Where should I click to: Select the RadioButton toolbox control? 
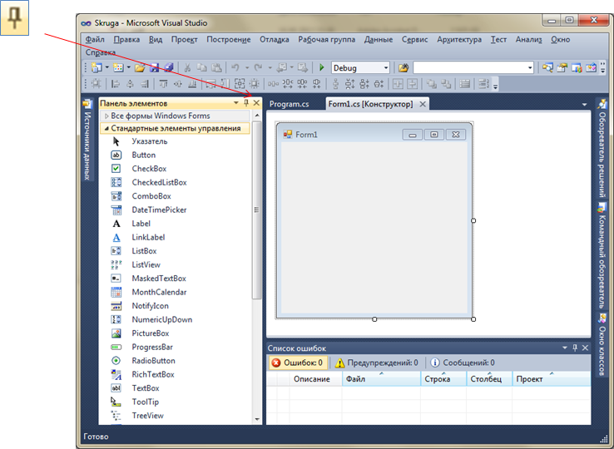coord(153,361)
